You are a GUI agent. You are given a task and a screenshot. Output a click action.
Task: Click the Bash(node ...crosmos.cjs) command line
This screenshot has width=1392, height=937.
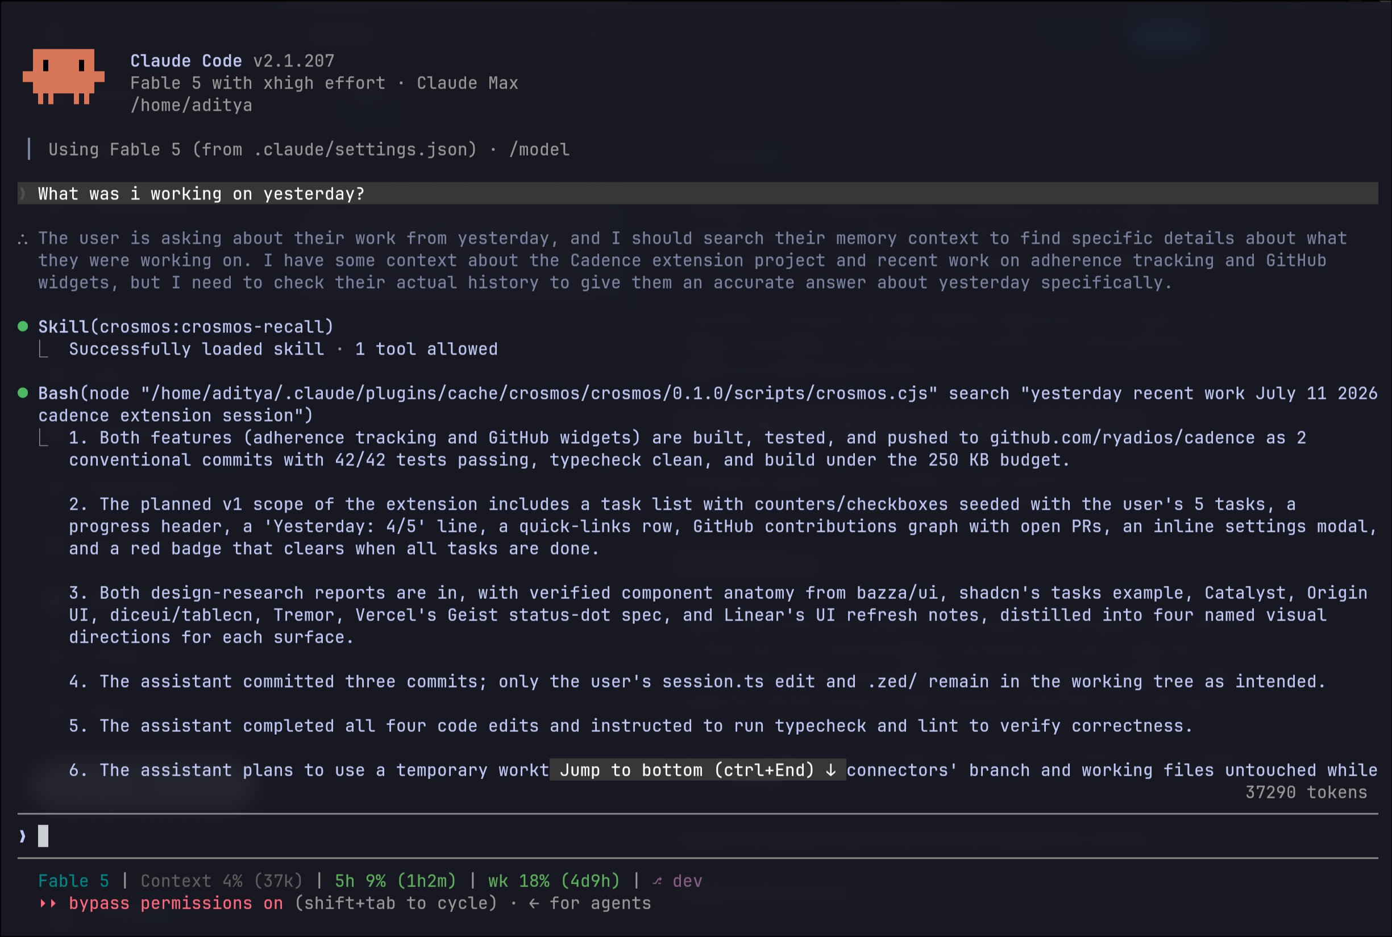[x=708, y=405]
